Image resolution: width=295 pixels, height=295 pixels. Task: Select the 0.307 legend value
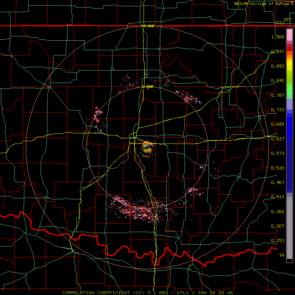(x=278, y=226)
